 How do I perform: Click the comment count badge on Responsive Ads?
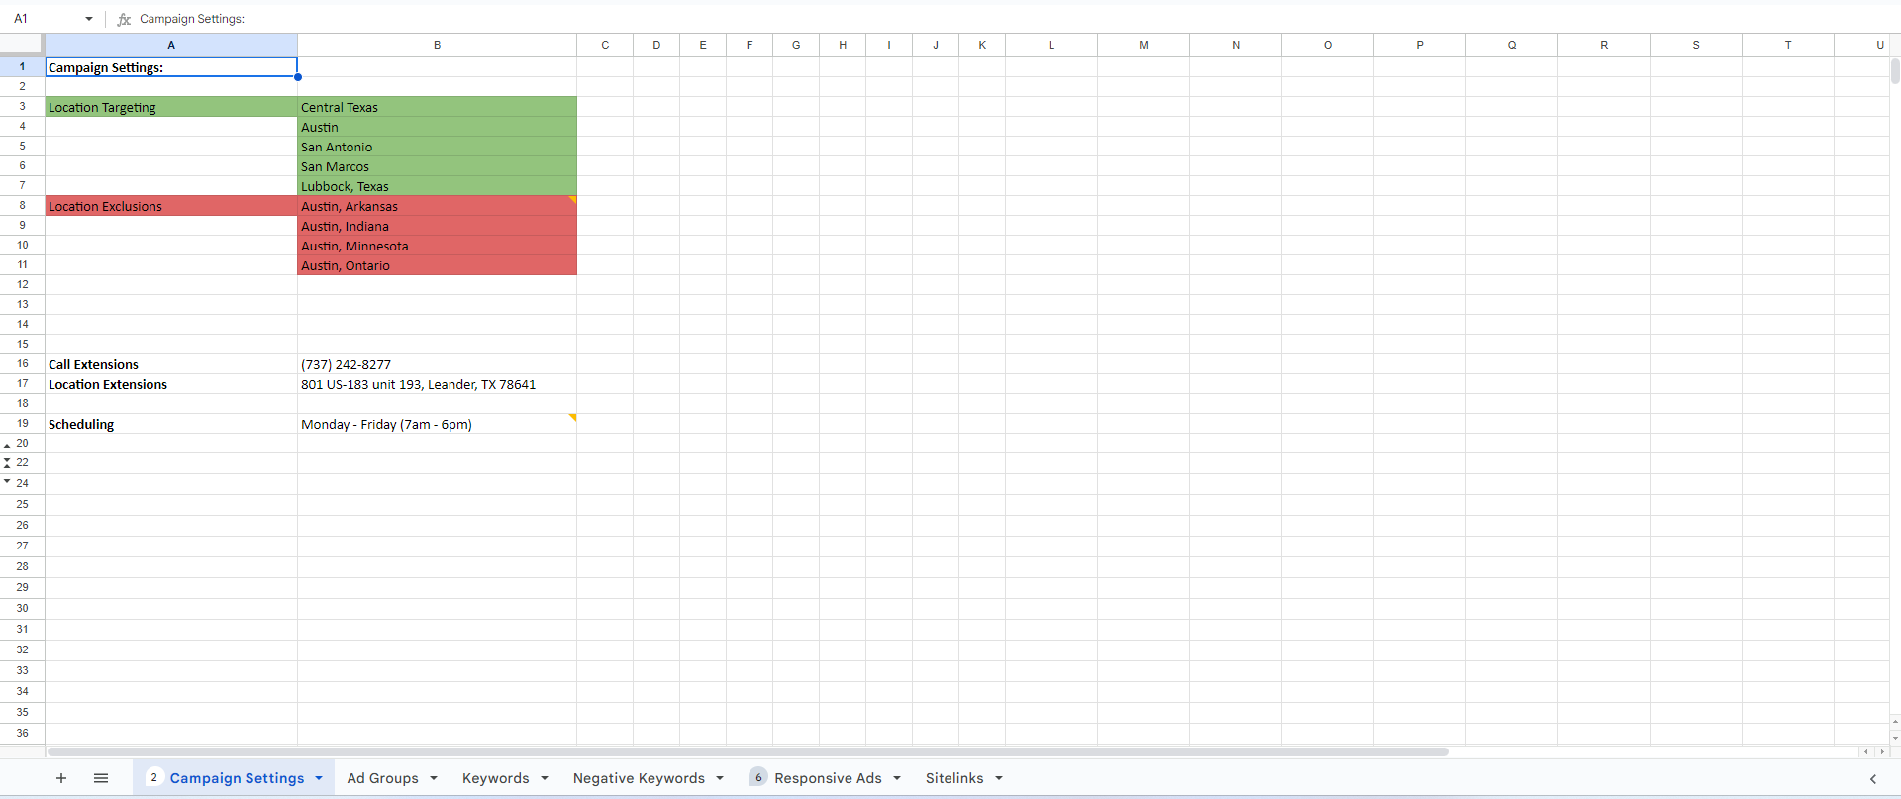click(758, 778)
